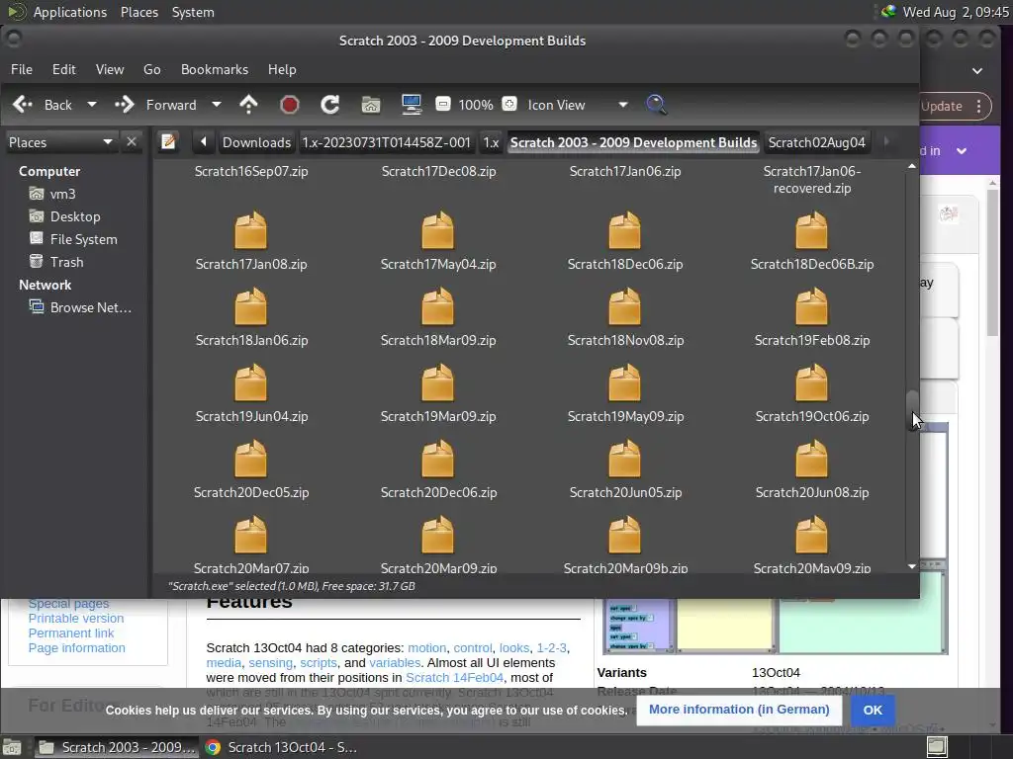The image size is (1013, 759).
Task: Click the scroll-up arrow of file list
Action: [x=912, y=166]
